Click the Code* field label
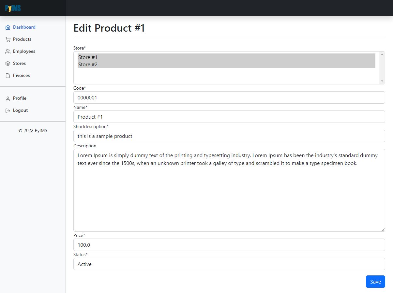Screen dimensions: 393x293 pos(80,88)
